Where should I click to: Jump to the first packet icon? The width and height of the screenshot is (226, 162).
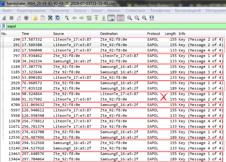click(x=96, y=18)
